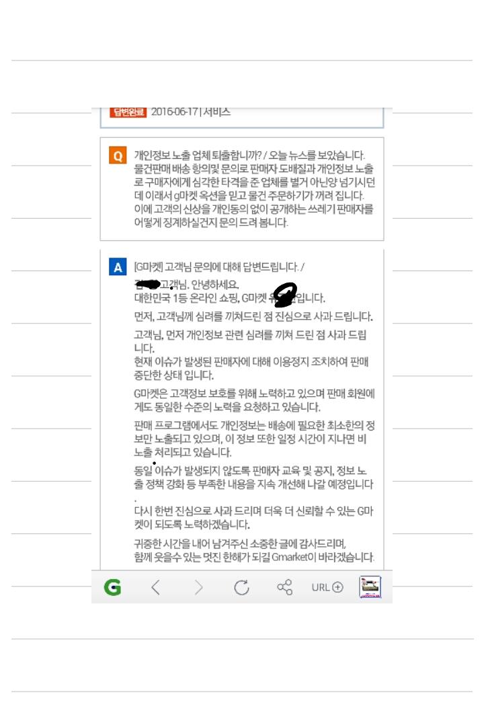Go back with the left arrow icon

pos(155,587)
